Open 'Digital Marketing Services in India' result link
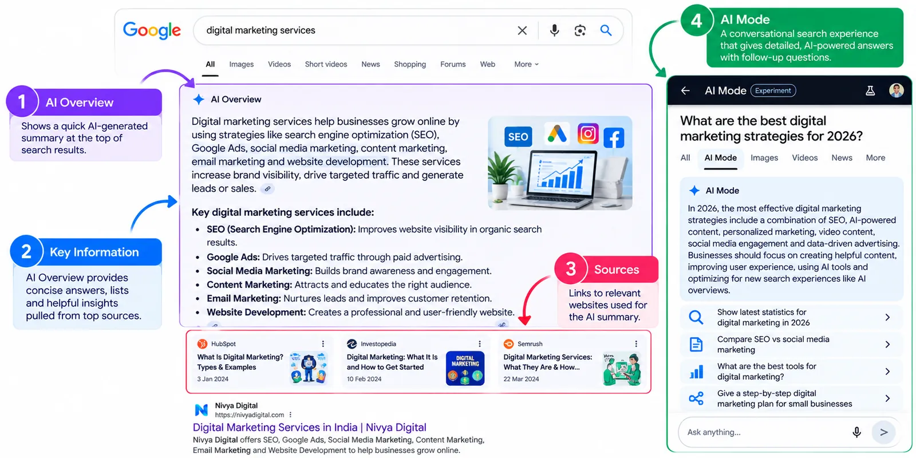This screenshot has height=458, width=916. point(309,427)
